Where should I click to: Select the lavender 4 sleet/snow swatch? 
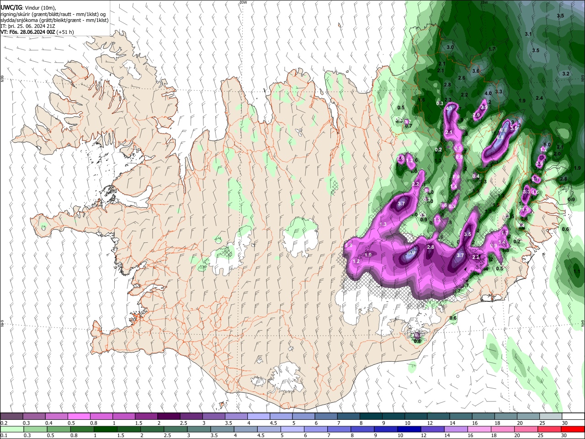[x=259, y=417]
